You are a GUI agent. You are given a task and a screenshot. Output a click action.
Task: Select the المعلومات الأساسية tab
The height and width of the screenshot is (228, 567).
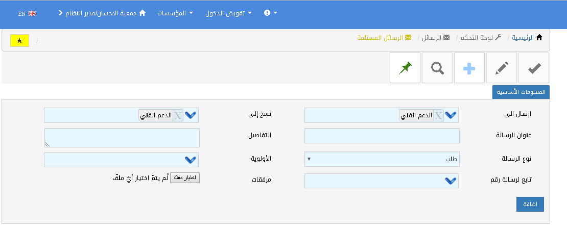click(521, 92)
